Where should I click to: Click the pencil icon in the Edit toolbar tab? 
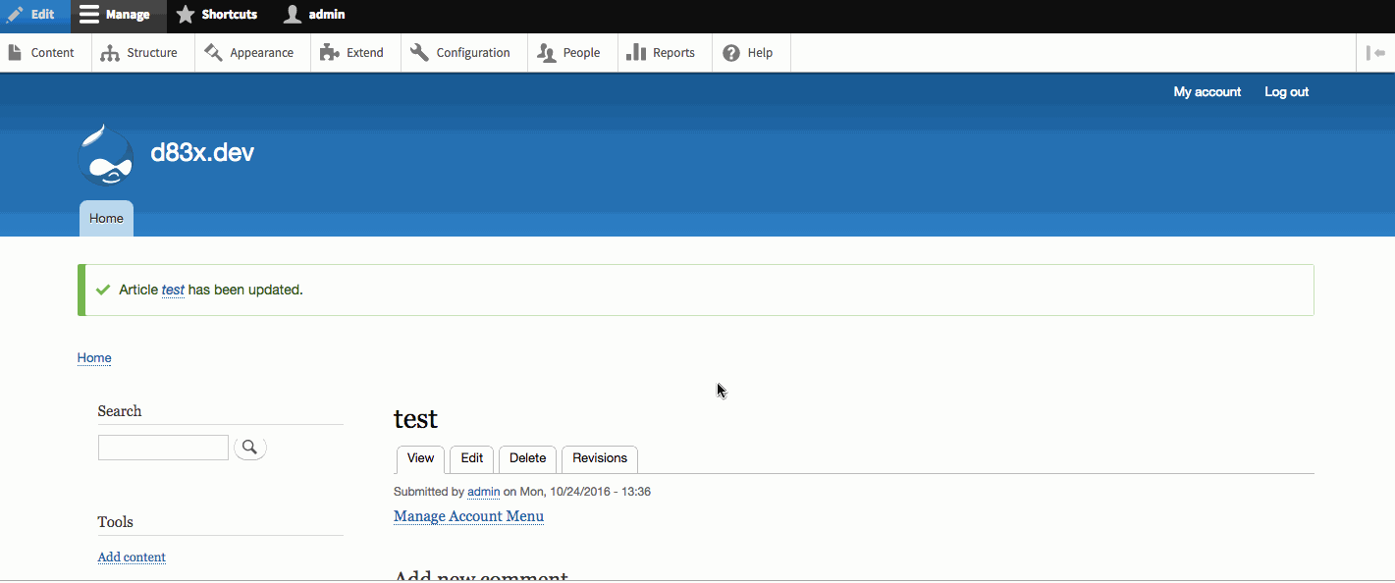15,15
